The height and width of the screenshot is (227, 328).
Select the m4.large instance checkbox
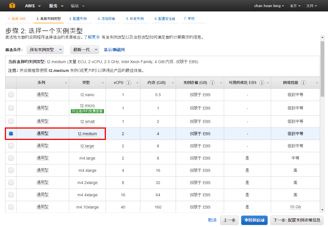click(x=11, y=158)
